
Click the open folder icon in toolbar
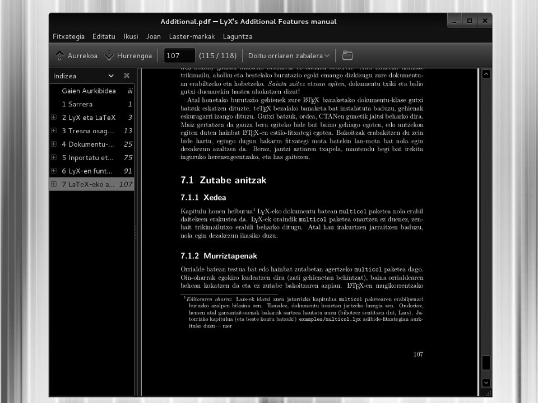point(347,55)
